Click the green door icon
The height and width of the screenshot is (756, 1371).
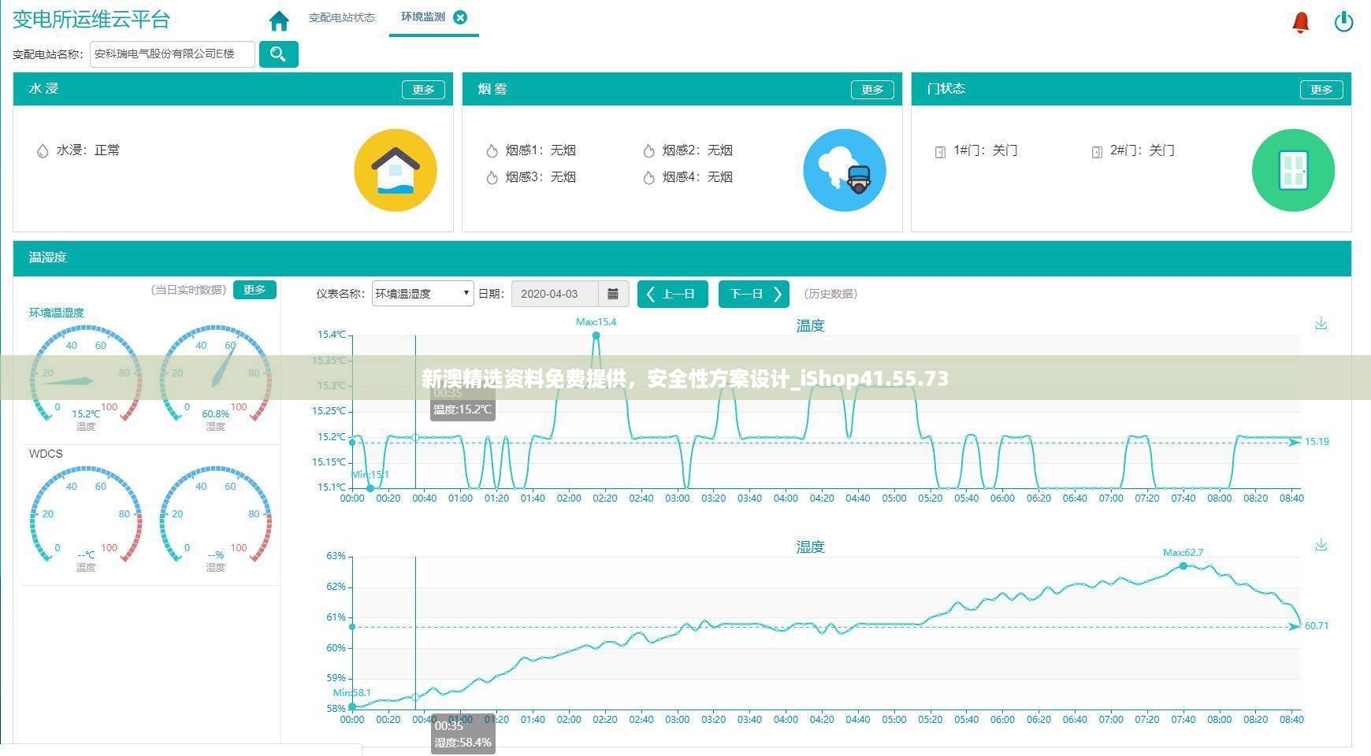coord(1293,170)
